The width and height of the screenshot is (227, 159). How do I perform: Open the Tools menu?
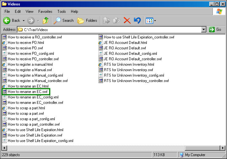pos(62,12)
